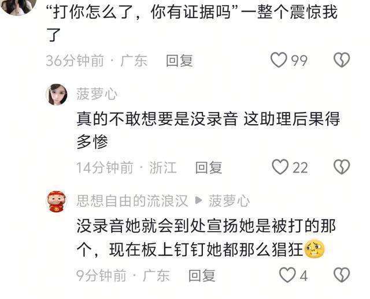
Task: Select reply text 没录音她就会到处宣扬
Action: (x=157, y=226)
